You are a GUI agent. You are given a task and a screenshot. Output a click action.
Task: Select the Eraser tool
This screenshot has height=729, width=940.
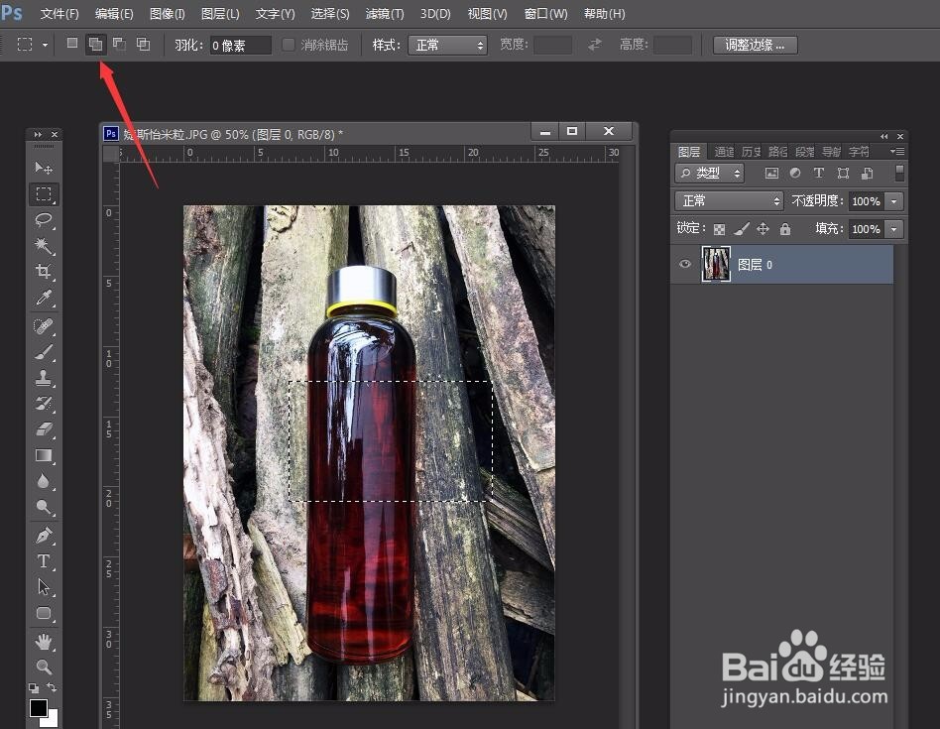click(44, 429)
